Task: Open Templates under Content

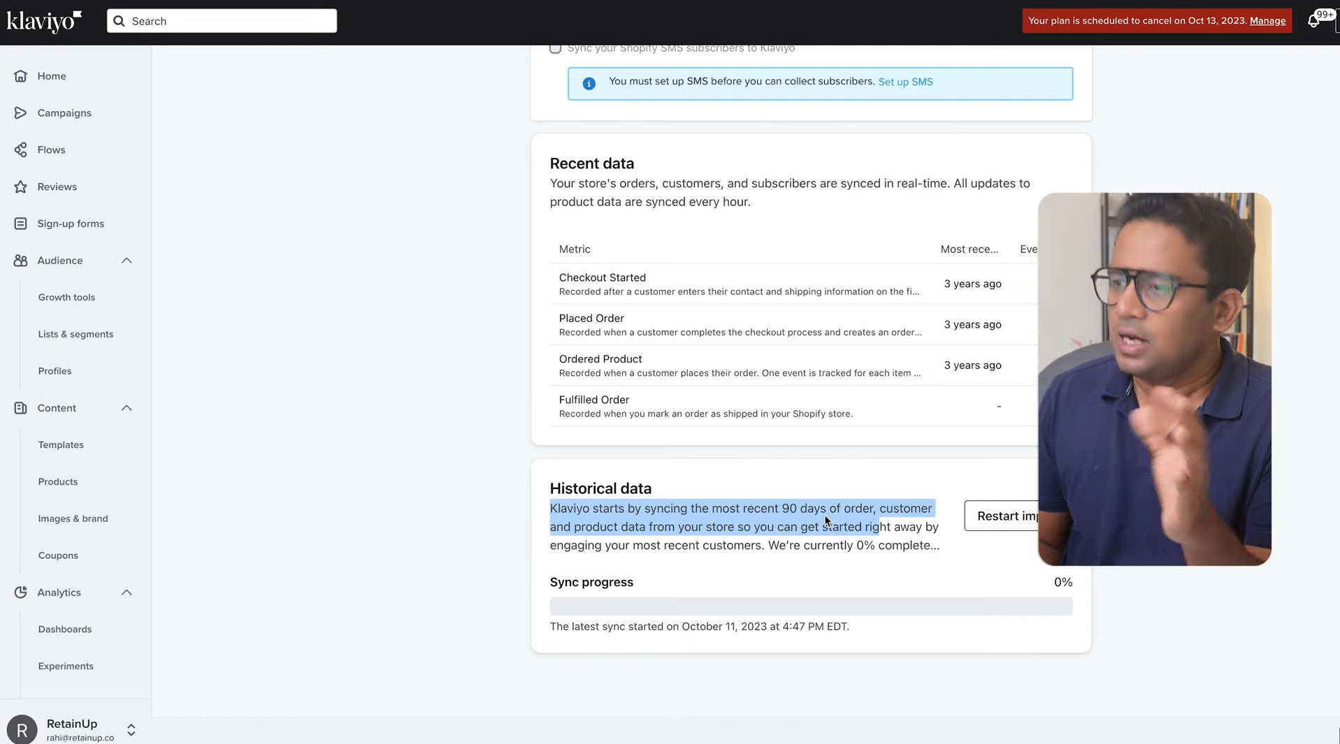Action: 61,445
